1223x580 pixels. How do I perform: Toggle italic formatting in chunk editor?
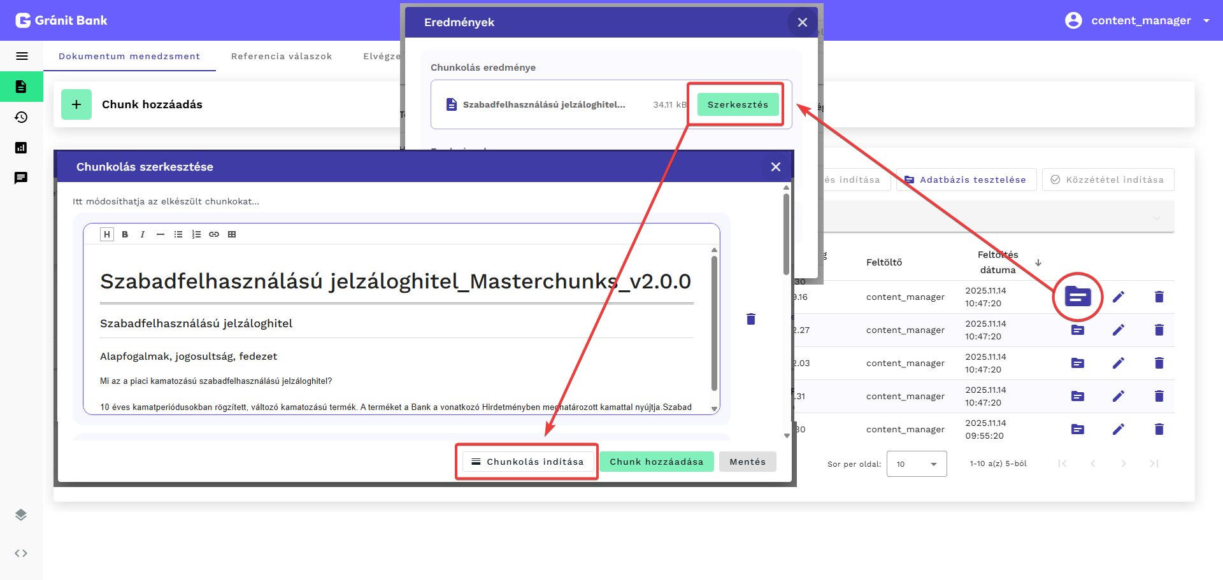tap(143, 234)
